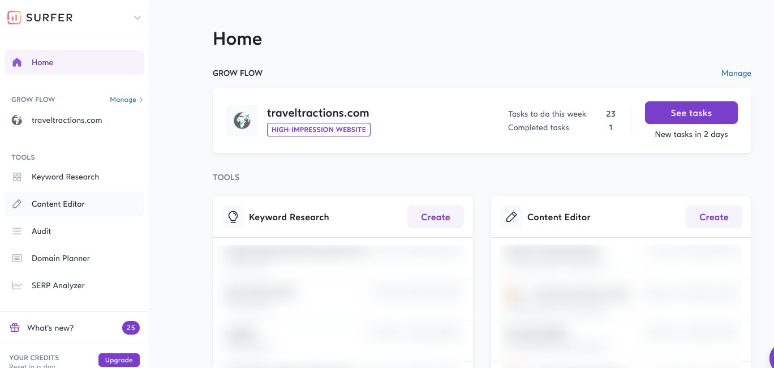Create a new Keyword Research
The image size is (774, 368).
(436, 217)
